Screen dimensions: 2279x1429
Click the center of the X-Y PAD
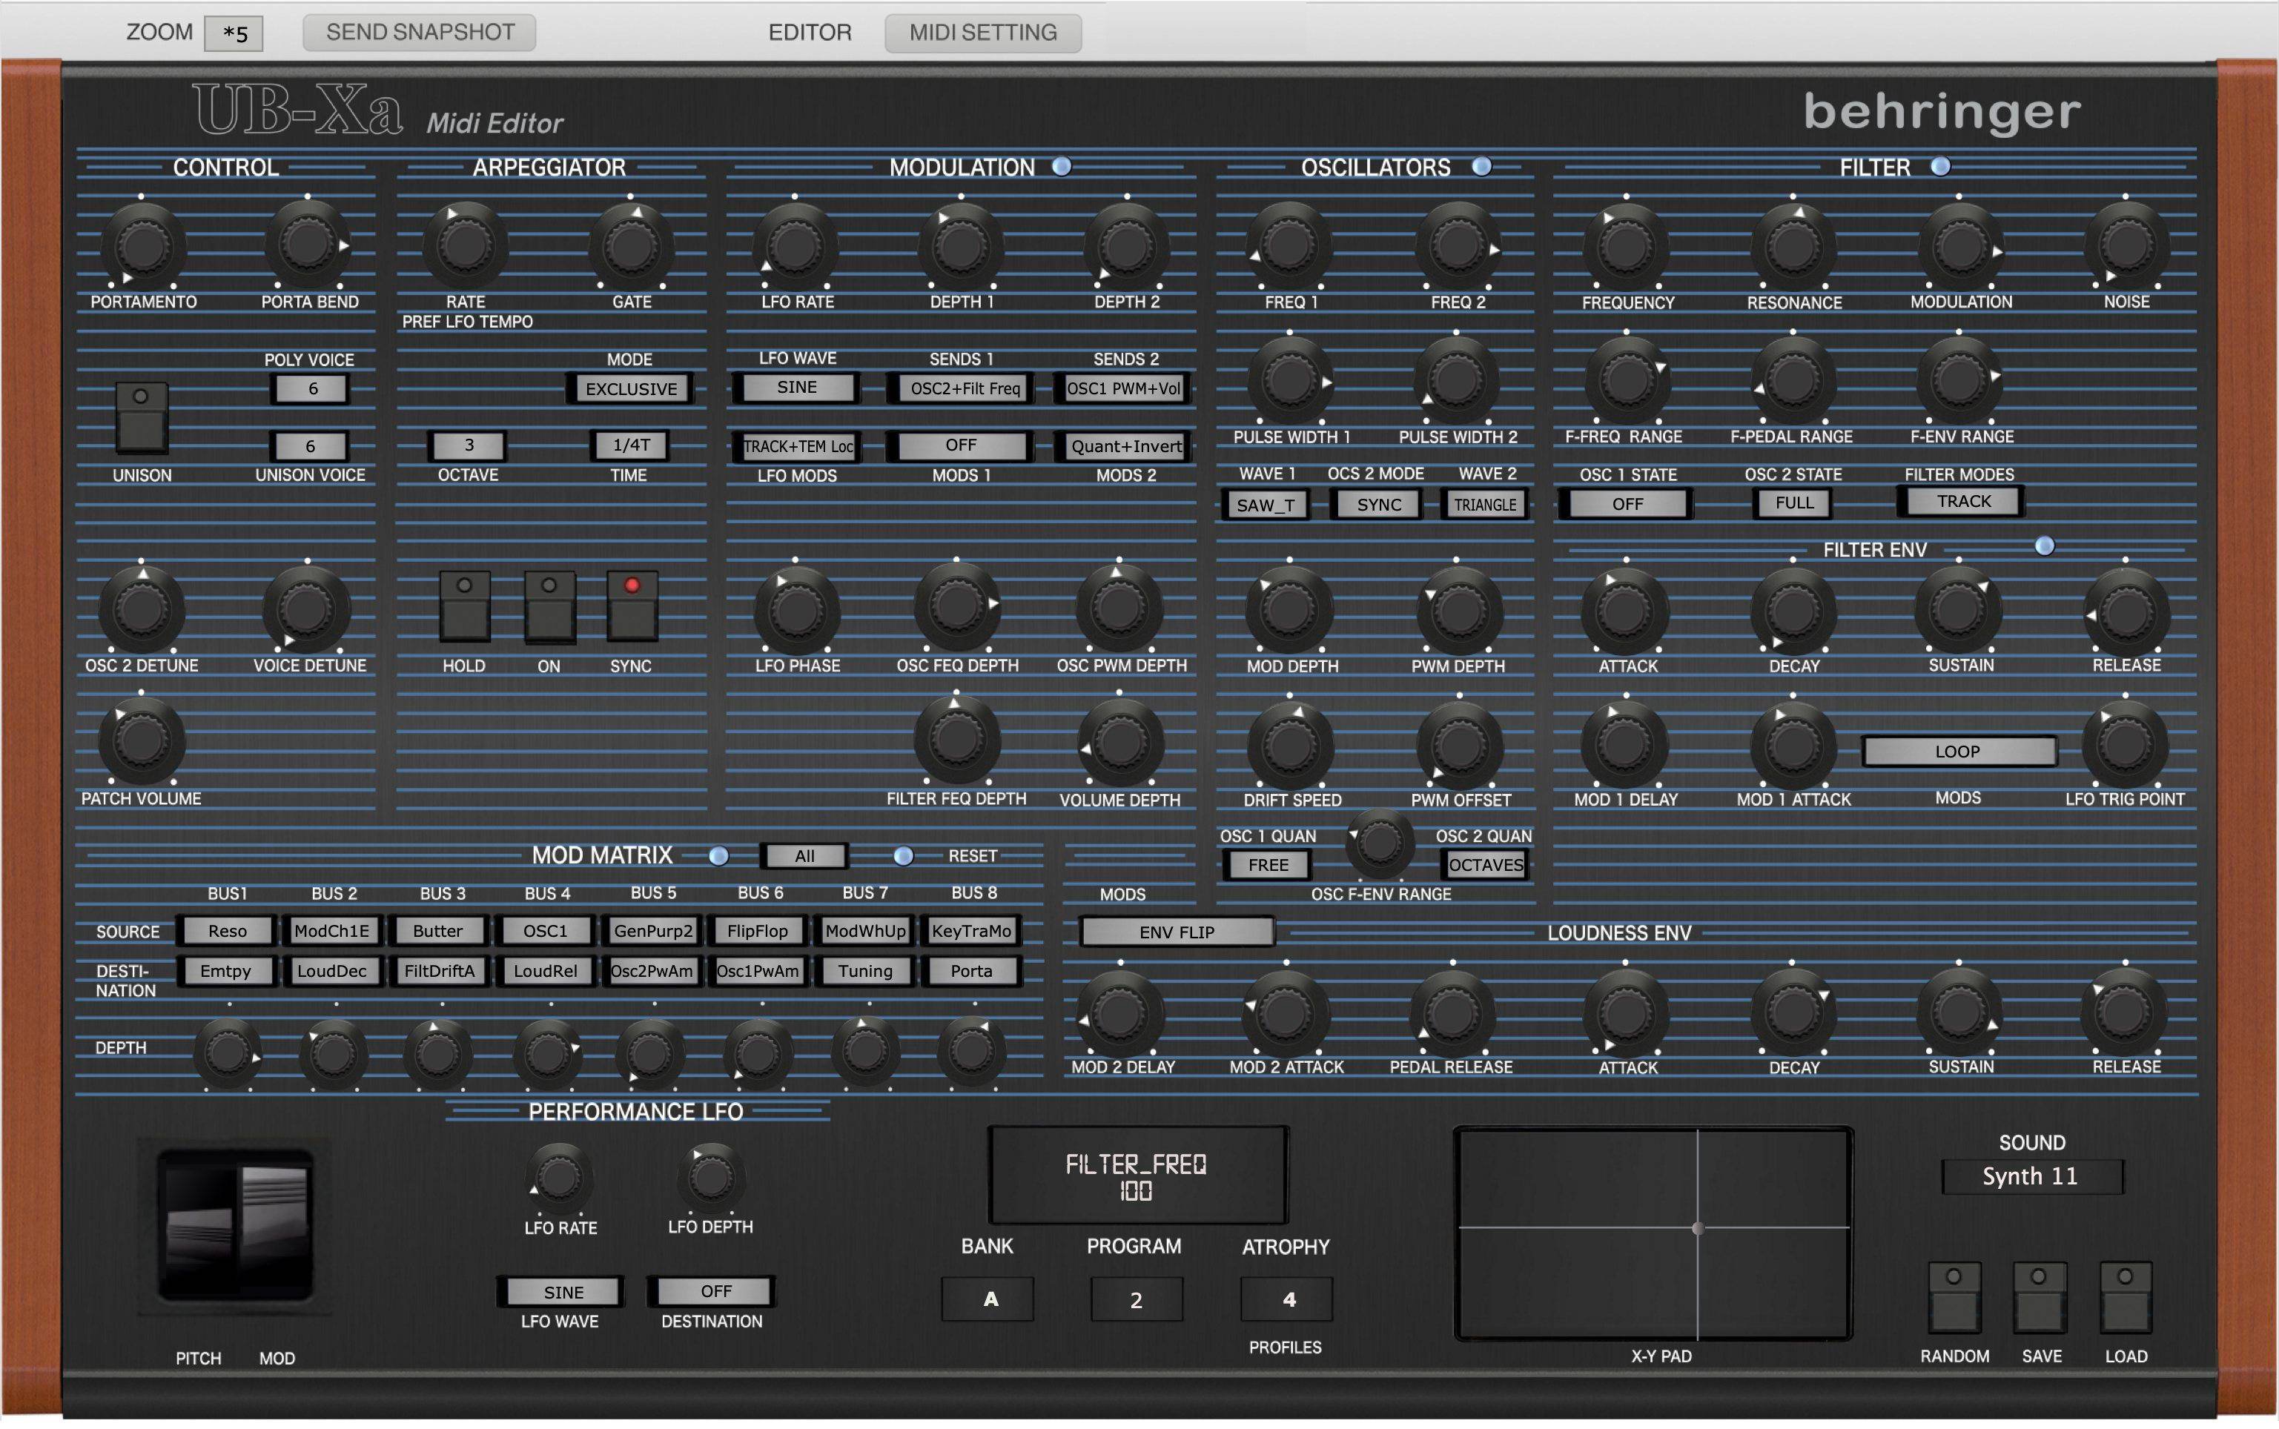click(1698, 1226)
